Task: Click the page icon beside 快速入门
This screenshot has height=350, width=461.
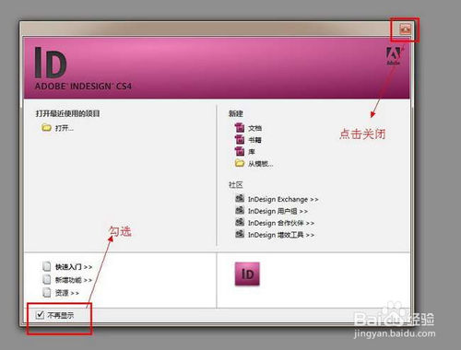Action: pos(47,266)
